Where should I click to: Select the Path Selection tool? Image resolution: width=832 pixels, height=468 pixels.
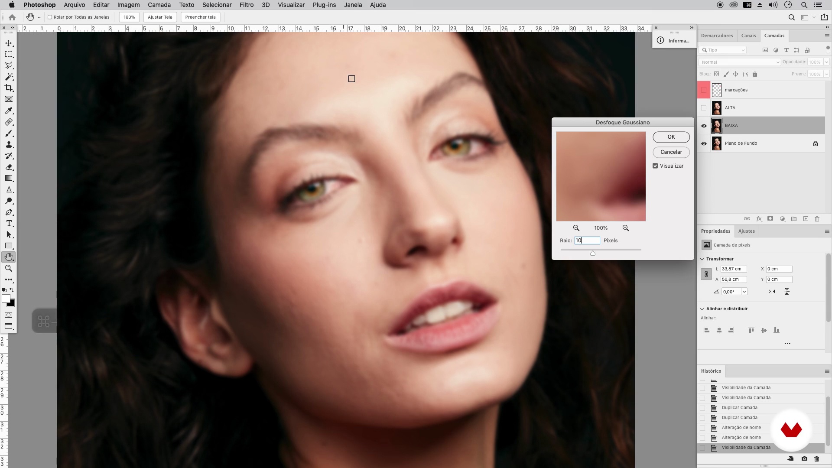(x=9, y=235)
